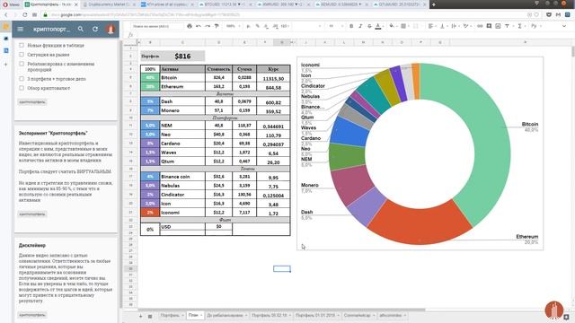Check the '3 портфеля + торговое депо' checkbox
Viewport: 575px width, 323px height.
[x=22, y=79]
